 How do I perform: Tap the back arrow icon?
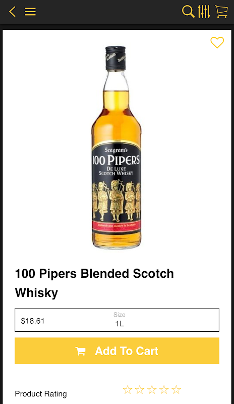coord(13,12)
